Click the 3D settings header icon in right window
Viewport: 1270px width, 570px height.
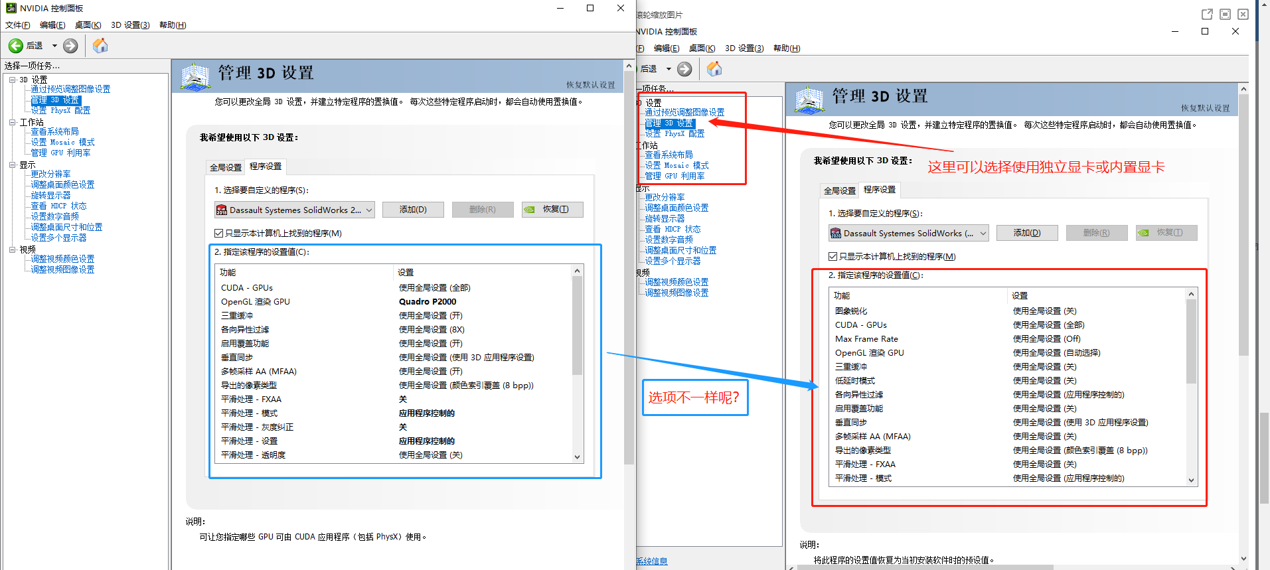tap(809, 100)
